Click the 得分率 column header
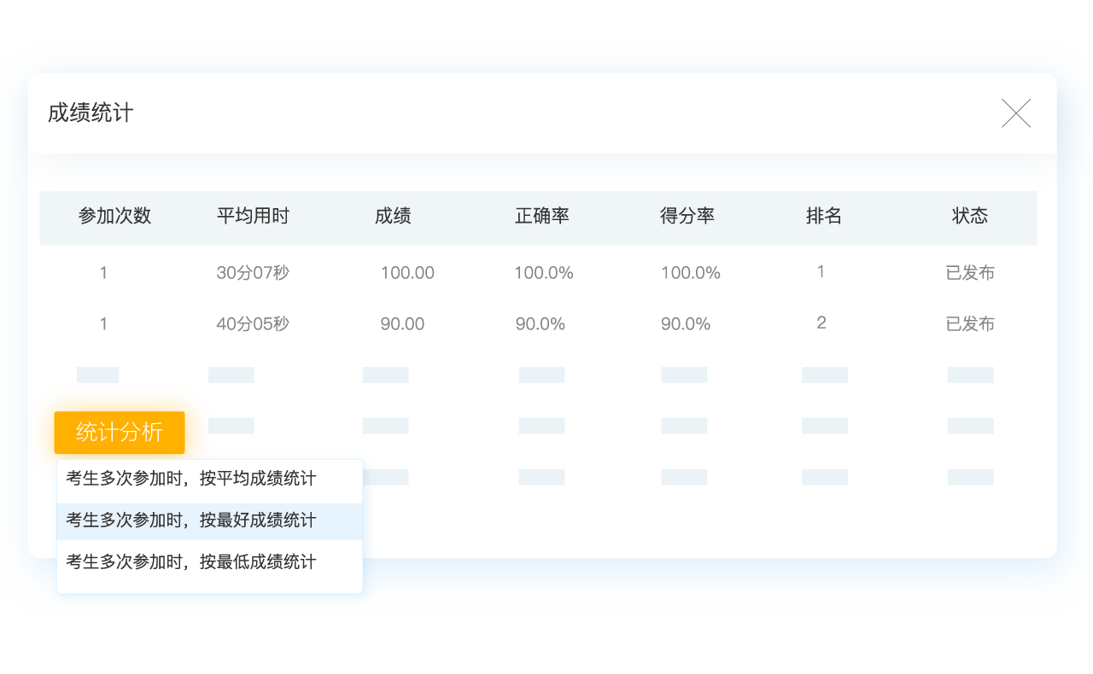Viewport: 1093px width, 674px height. [687, 217]
